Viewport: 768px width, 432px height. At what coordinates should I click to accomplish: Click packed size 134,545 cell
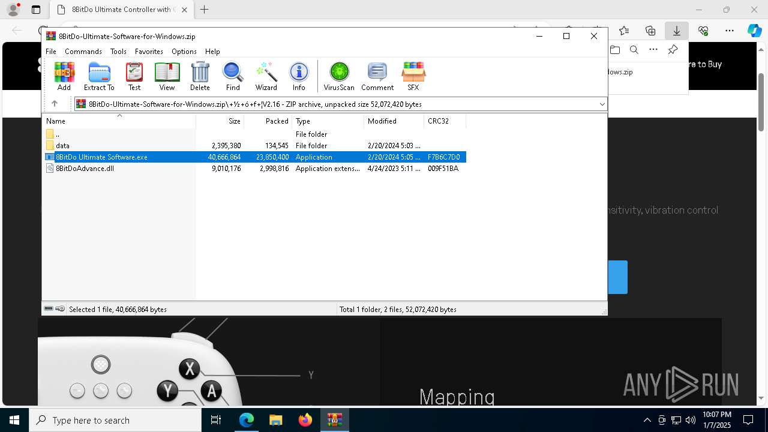pyautogui.click(x=277, y=146)
